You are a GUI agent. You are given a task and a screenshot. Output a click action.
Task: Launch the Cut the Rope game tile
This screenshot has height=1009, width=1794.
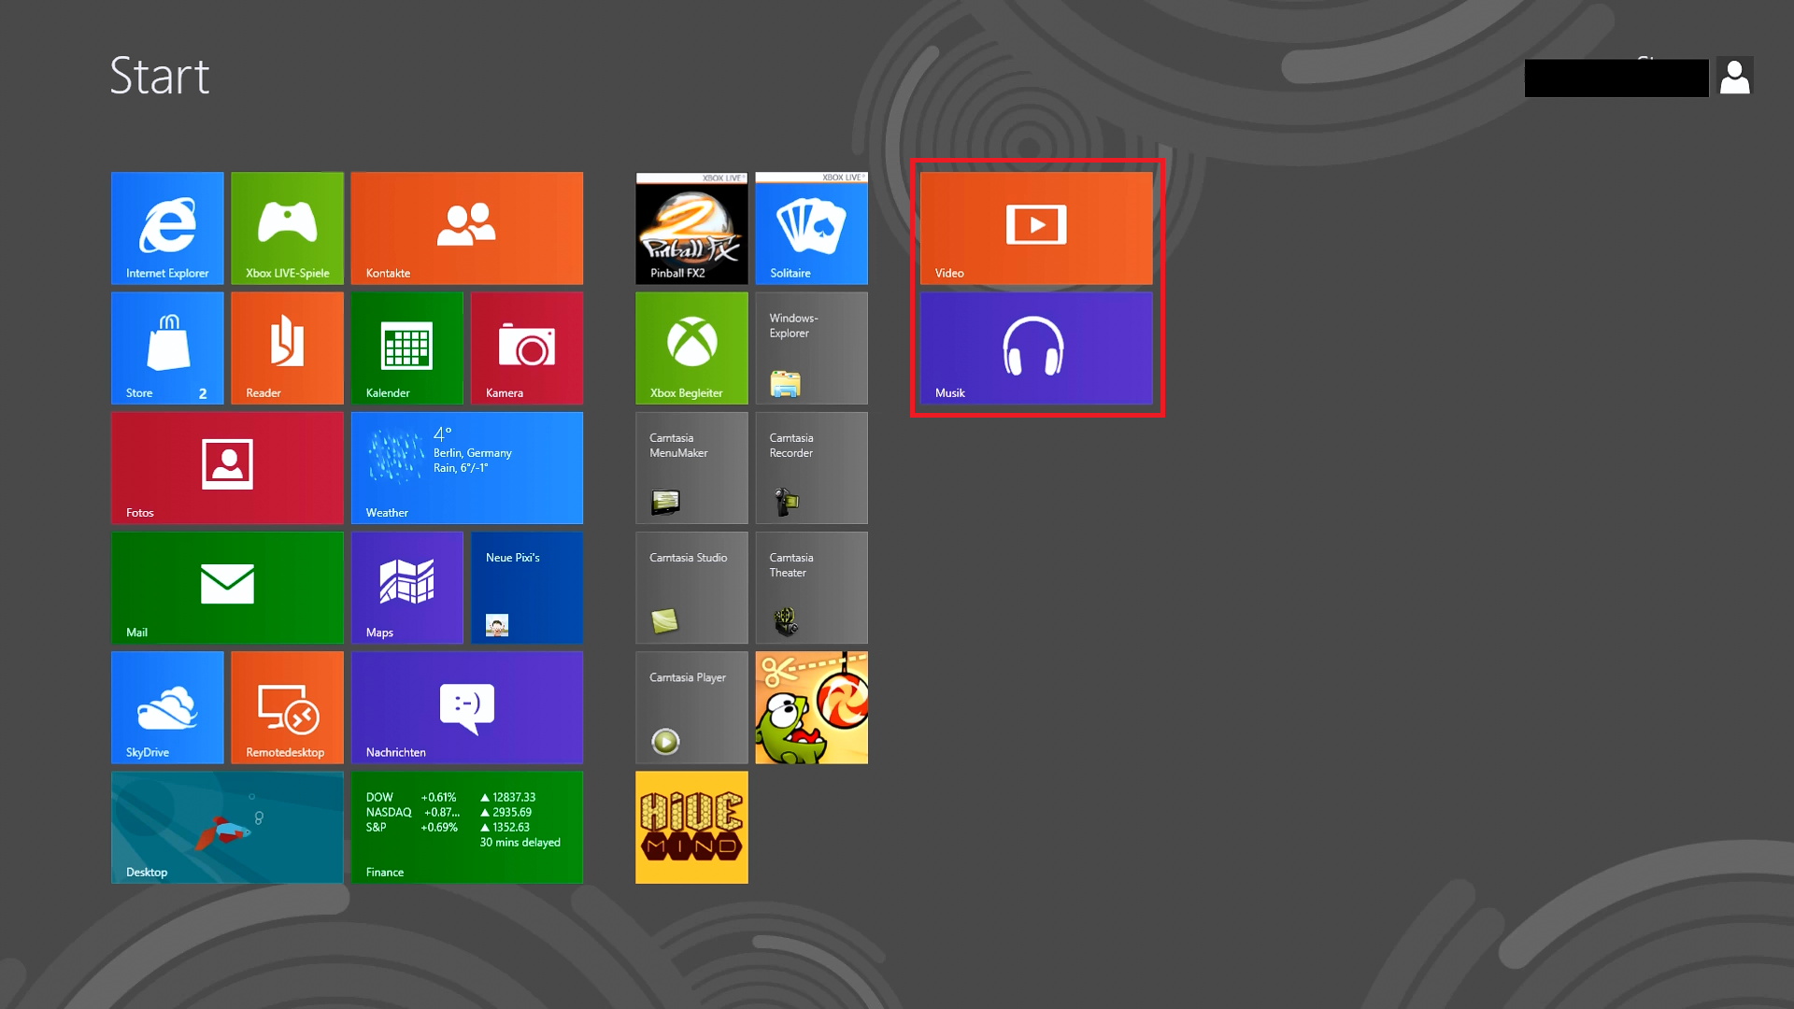point(811,707)
